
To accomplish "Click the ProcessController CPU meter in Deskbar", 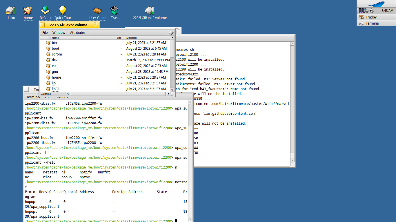I will pos(361,11).
